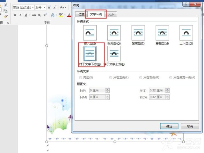
Task: Select the 嵌入型 inline wrap icon
Action: pos(90,33)
